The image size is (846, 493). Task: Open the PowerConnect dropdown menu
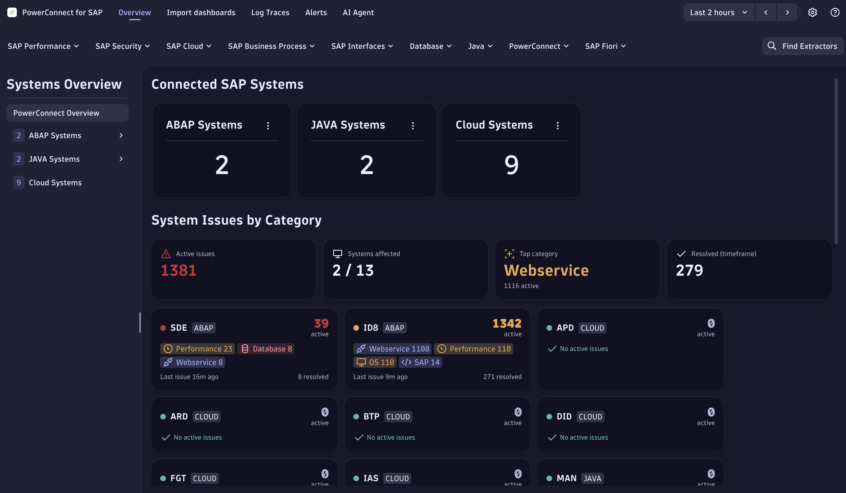(539, 46)
